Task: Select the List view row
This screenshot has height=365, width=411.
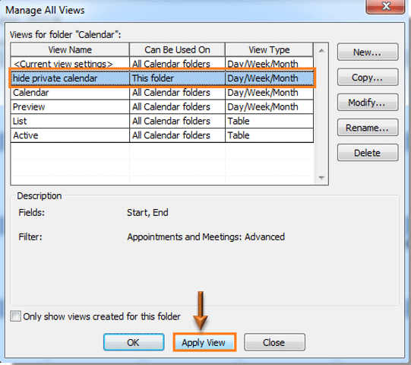Action: [162, 121]
